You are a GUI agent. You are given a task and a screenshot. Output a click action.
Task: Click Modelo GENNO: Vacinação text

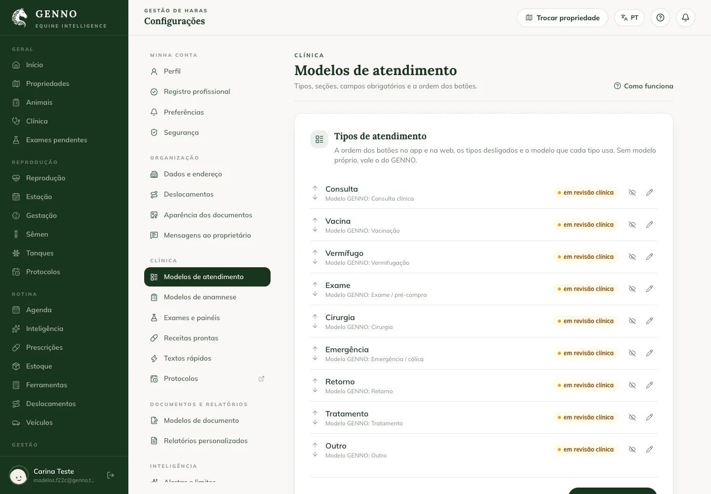click(362, 231)
